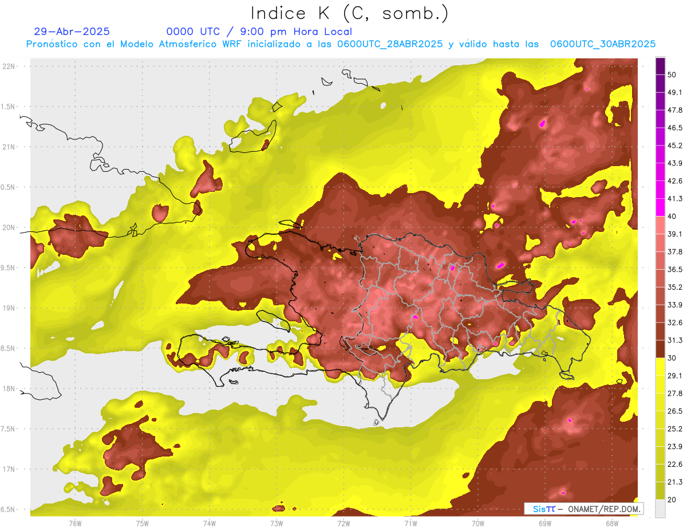The width and height of the screenshot is (687, 531).
Task: Click the map title "Indice K (C, somb.)"
Action: point(349,13)
